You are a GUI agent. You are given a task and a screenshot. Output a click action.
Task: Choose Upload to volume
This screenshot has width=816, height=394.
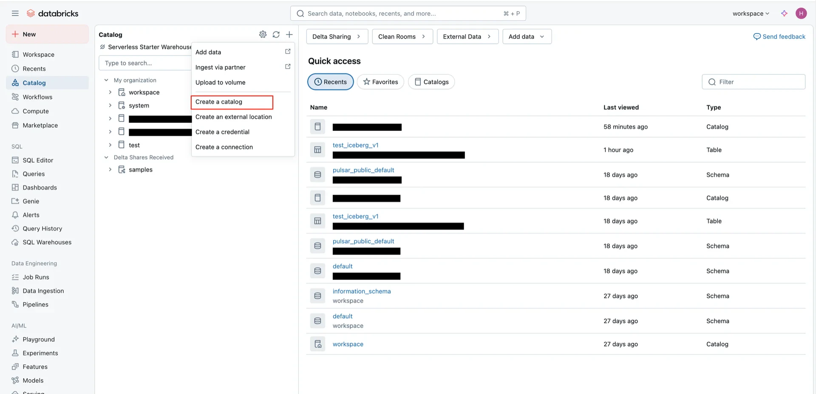pyautogui.click(x=243, y=82)
